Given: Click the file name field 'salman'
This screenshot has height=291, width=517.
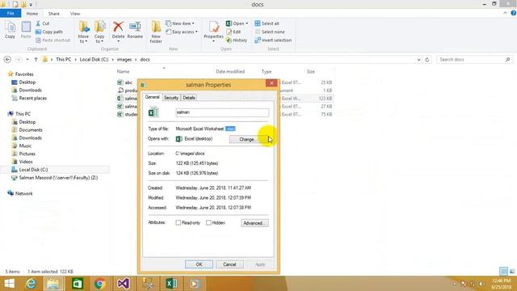Looking at the screenshot, I should click(x=222, y=112).
